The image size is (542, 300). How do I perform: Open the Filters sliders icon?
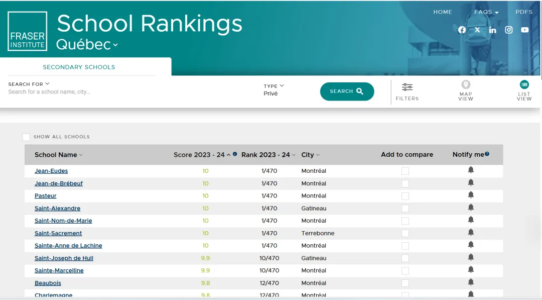(x=407, y=87)
